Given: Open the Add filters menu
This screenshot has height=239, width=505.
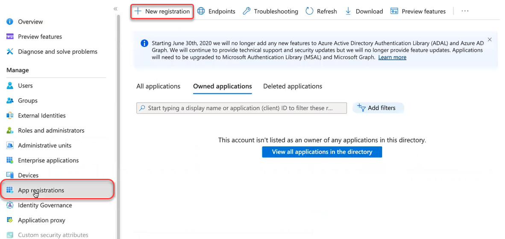Looking at the screenshot, I should pyautogui.click(x=378, y=108).
